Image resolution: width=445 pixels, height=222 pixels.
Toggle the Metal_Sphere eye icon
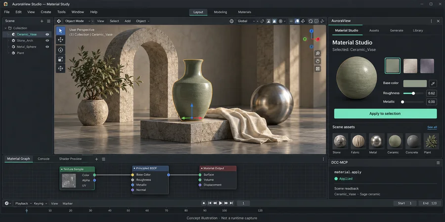pos(47,47)
